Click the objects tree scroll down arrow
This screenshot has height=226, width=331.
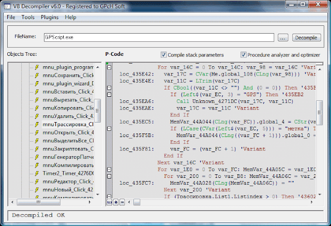pos(98,194)
